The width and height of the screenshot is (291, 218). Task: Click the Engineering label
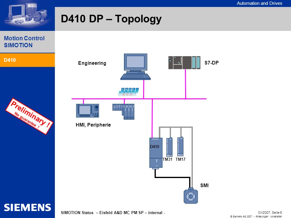click(92, 63)
